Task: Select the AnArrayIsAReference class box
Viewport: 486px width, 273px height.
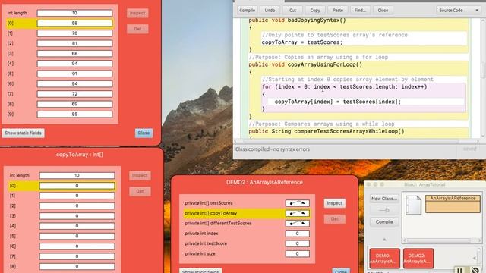Action: (453, 204)
